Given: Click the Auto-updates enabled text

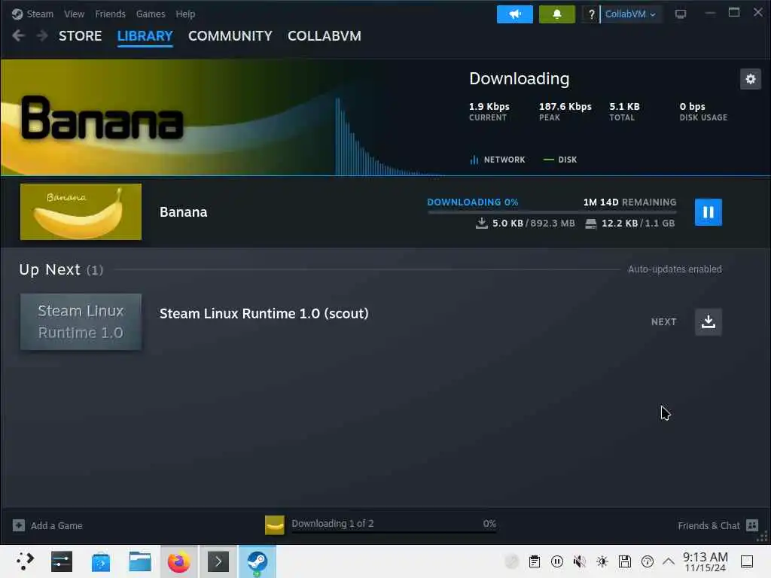Looking at the screenshot, I should (x=675, y=269).
